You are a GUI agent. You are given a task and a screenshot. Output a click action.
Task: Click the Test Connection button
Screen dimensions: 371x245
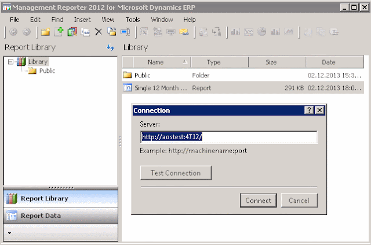176,173
